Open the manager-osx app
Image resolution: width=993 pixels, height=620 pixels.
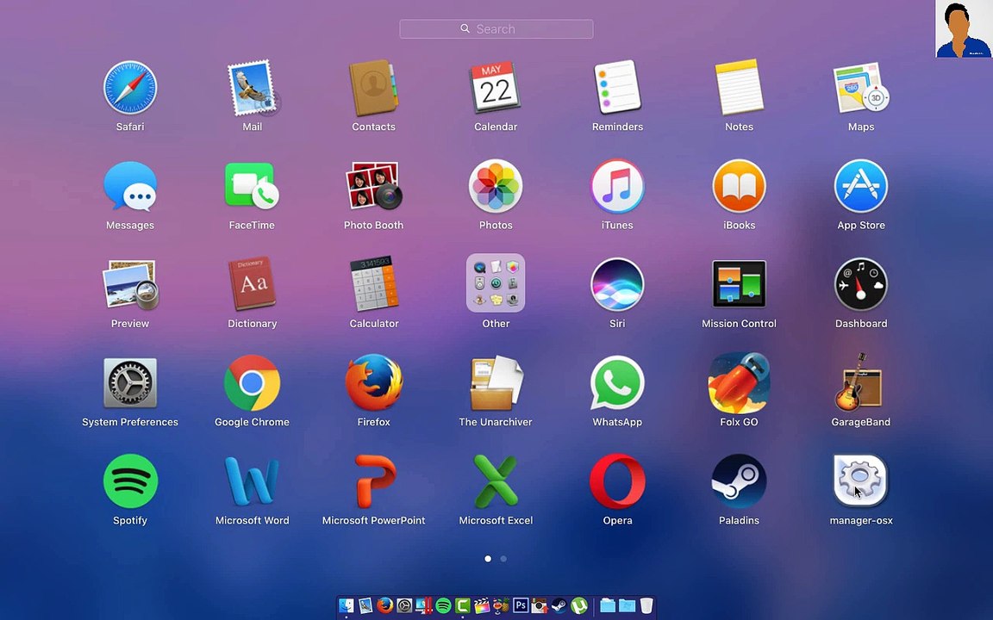pos(860,481)
